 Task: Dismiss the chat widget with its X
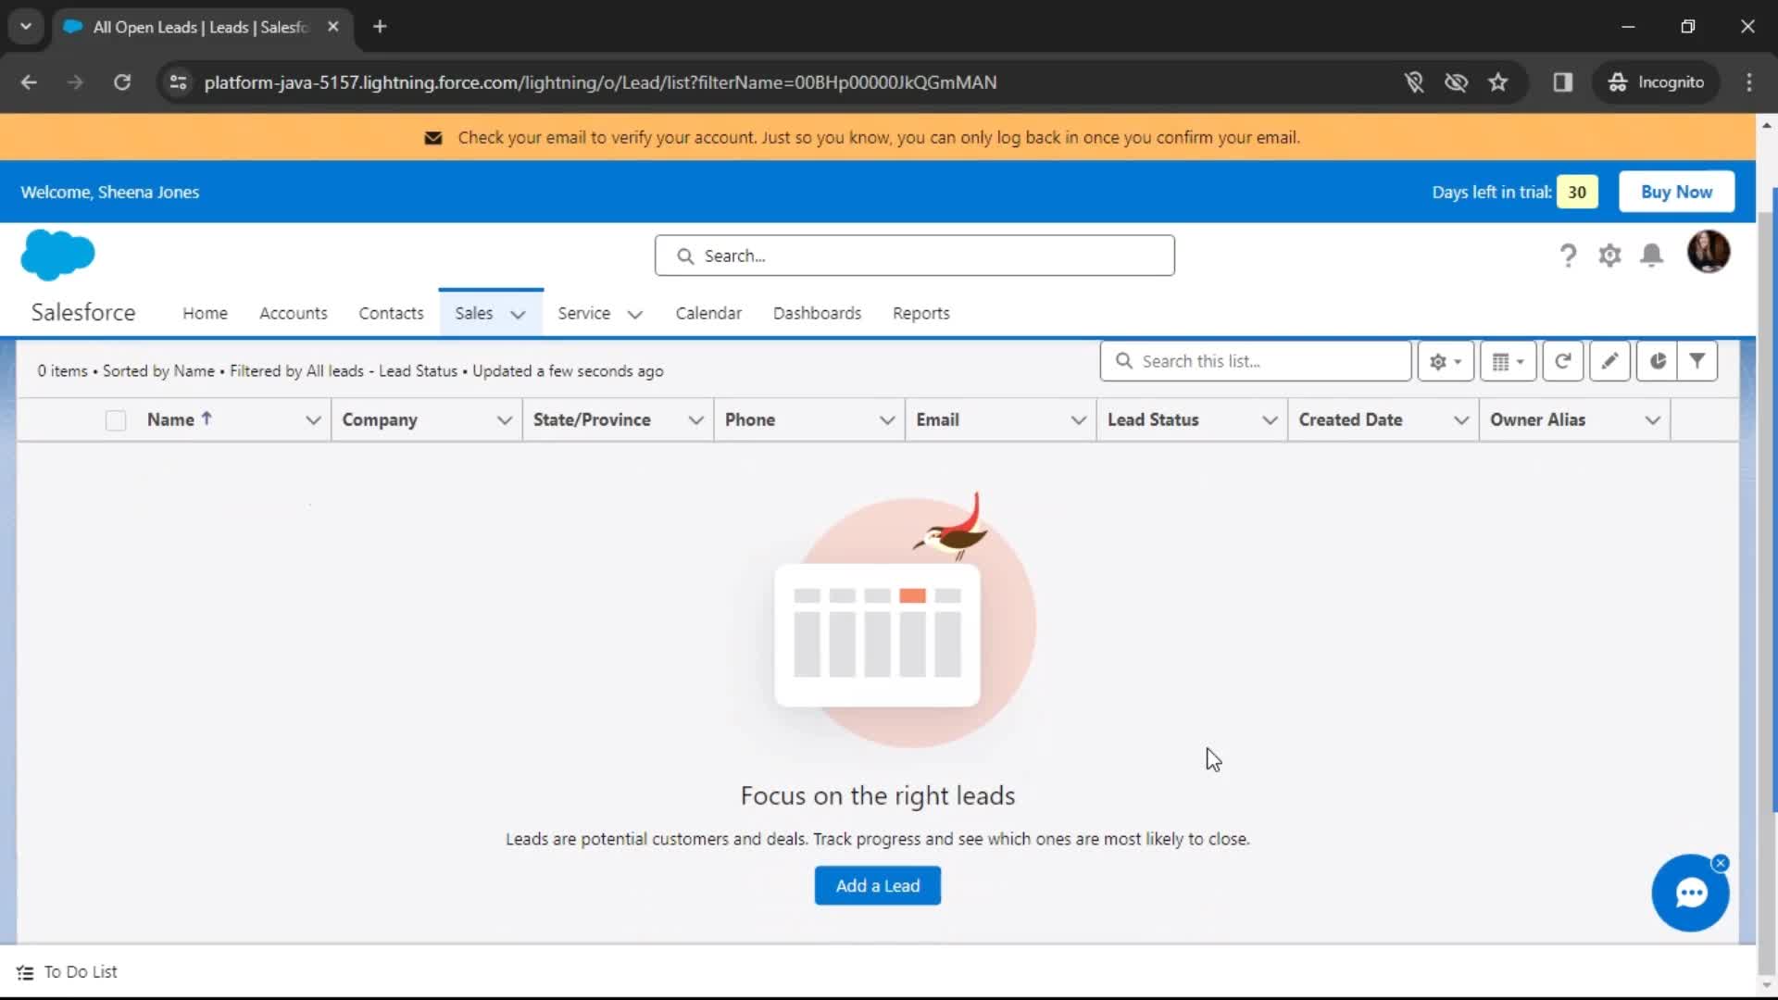pyautogui.click(x=1721, y=863)
